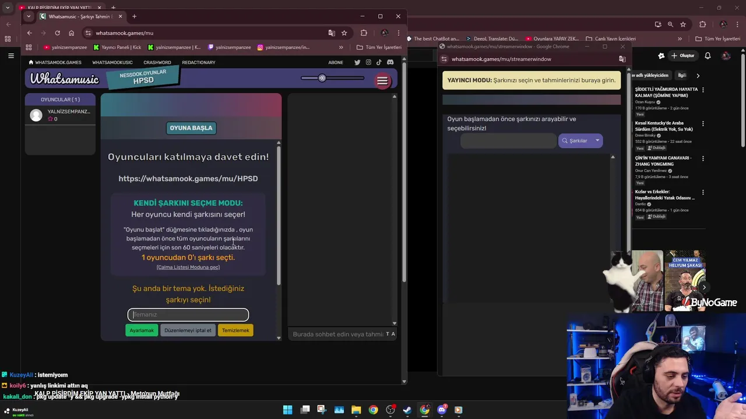Click the Temanız theme input field

coord(188,315)
